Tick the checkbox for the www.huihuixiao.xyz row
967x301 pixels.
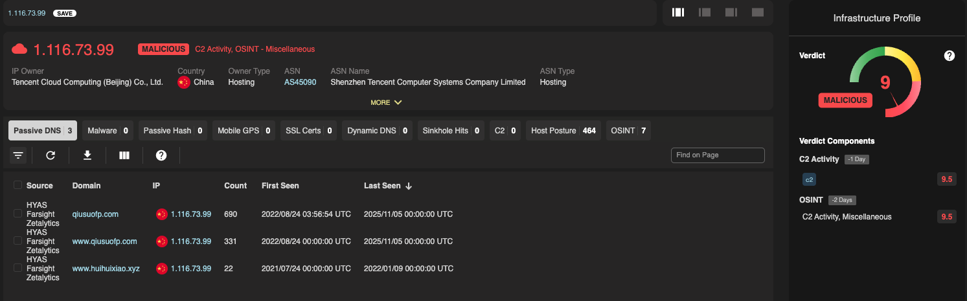17,268
